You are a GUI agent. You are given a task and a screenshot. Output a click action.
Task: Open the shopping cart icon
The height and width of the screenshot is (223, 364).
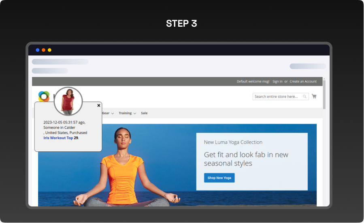(314, 96)
